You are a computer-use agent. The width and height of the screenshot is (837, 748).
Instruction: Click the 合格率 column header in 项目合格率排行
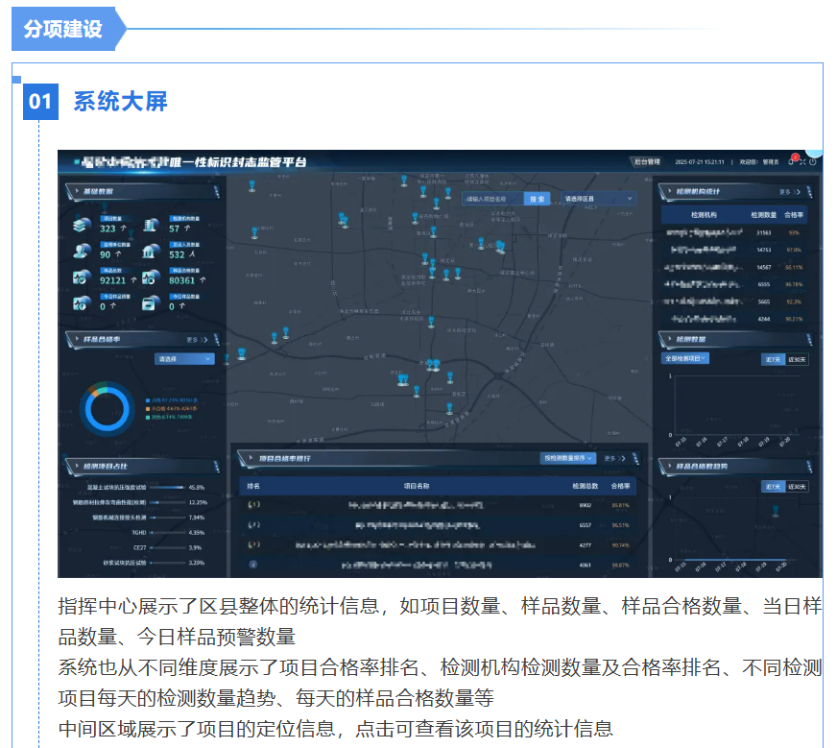pyautogui.click(x=620, y=487)
